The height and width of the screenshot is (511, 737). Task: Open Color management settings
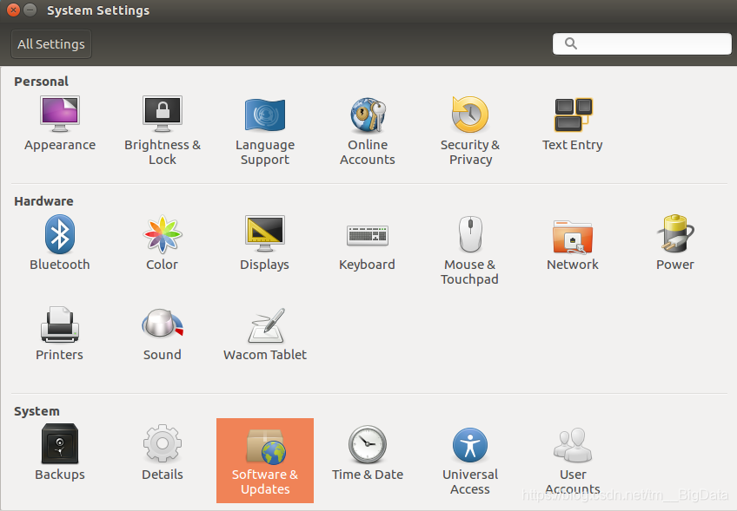tap(163, 243)
